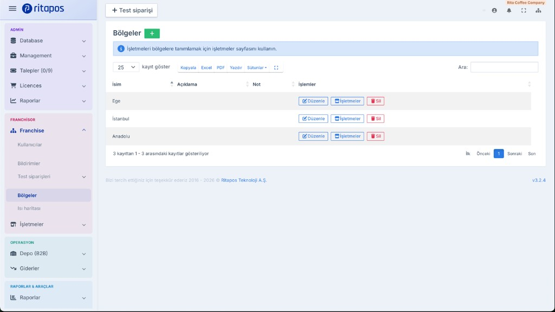This screenshot has width=555, height=312.
Task: Click the ritapos logo
Action: coord(43,9)
